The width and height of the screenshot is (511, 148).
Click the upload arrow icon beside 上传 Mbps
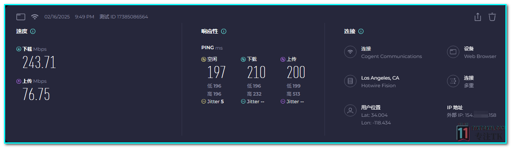[18, 81]
